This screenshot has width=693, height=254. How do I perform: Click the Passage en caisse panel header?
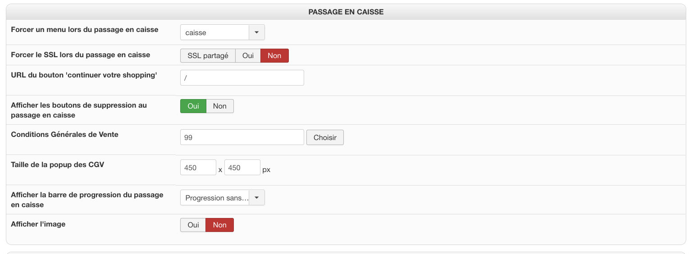(x=346, y=12)
